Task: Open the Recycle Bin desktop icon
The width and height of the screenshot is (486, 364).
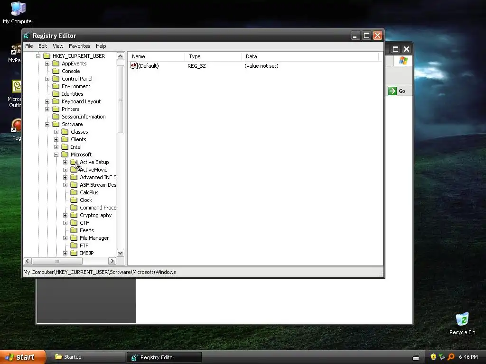Action: 462,323
